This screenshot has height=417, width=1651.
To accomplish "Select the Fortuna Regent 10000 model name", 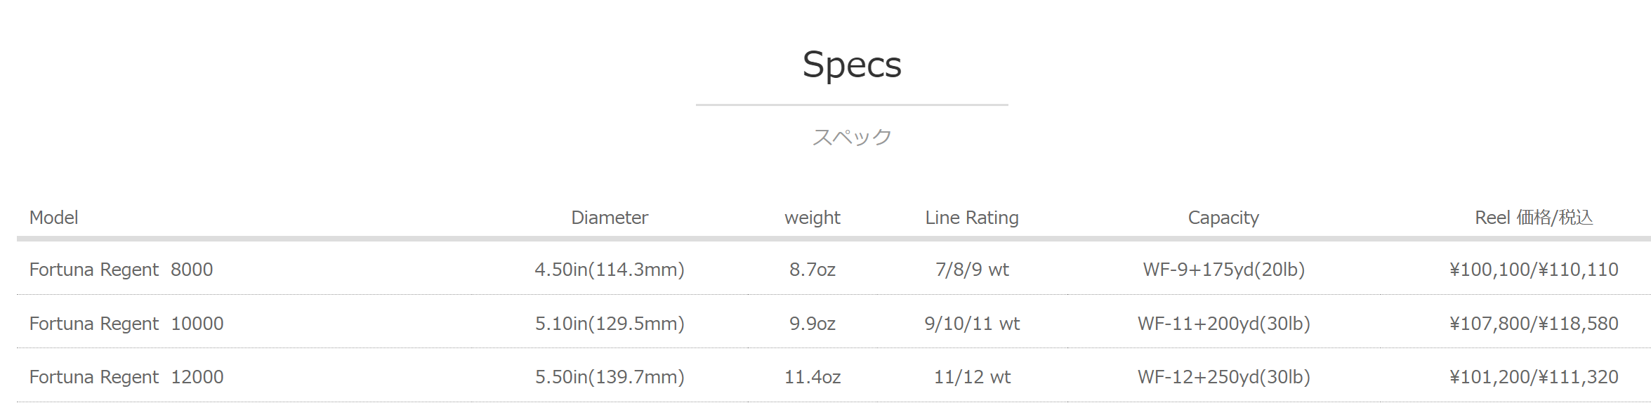I will click(x=126, y=324).
